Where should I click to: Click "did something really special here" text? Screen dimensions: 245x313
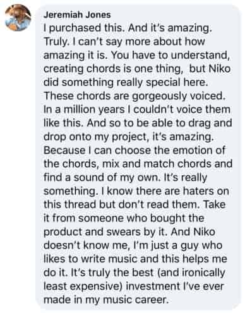click(x=124, y=82)
